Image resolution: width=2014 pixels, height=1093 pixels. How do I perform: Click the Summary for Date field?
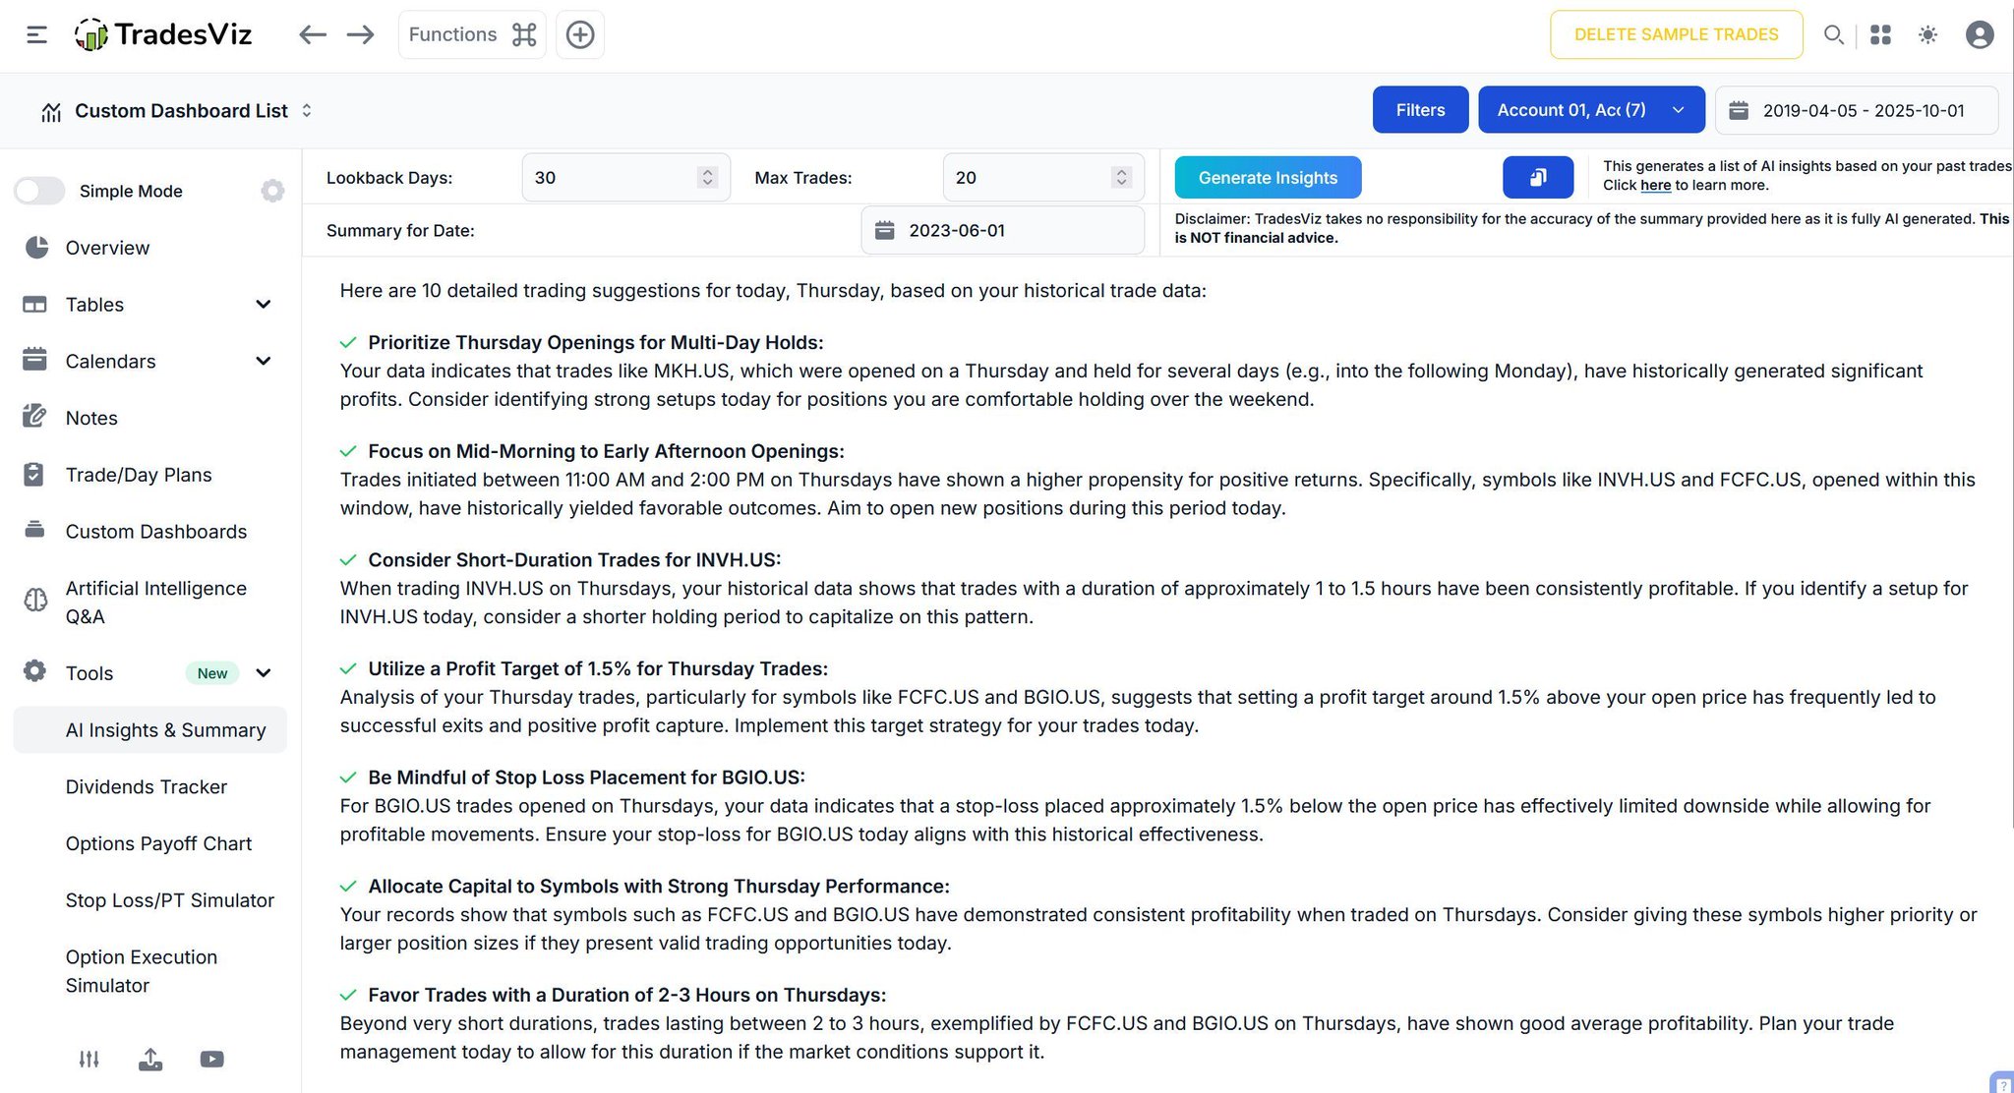pyautogui.click(x=1002, y=231)
